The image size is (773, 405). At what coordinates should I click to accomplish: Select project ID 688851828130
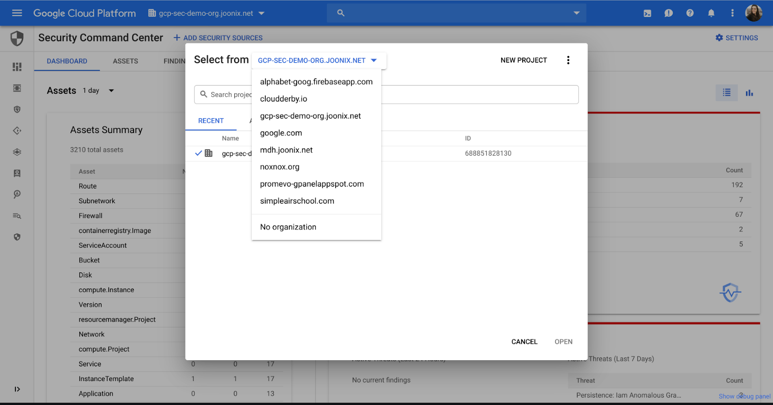488,153
